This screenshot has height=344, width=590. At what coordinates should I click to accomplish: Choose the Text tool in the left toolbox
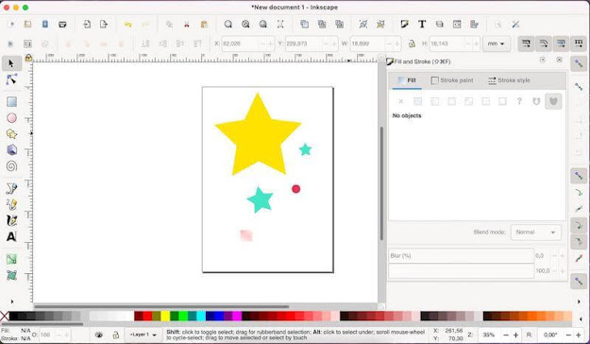click(x=11, y=236)
